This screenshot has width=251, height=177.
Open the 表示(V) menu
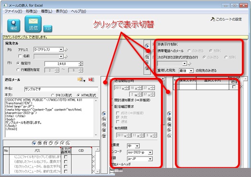click(x=62, y=11)
